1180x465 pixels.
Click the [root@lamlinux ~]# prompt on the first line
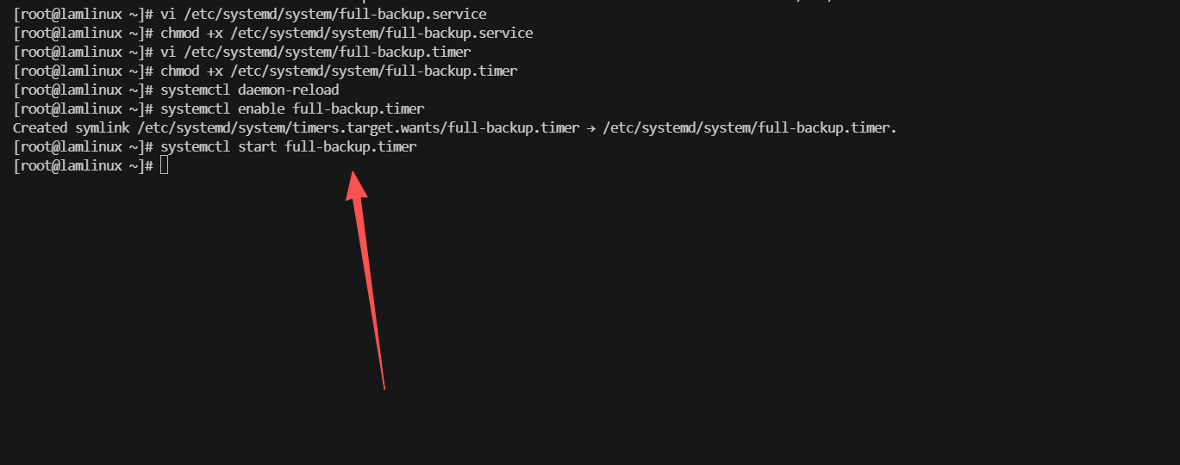pos(84,15)
